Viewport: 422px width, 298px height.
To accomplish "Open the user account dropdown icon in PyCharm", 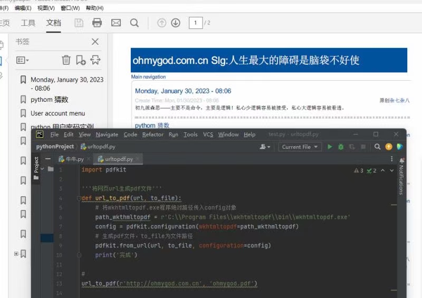I will (265, 147).
